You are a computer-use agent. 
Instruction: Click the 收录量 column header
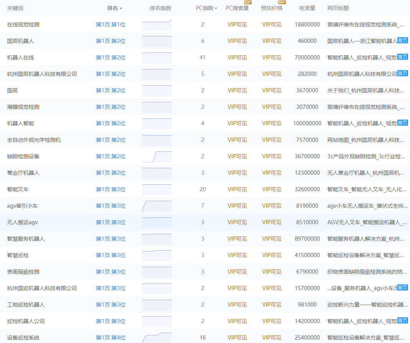coord(307,8)
